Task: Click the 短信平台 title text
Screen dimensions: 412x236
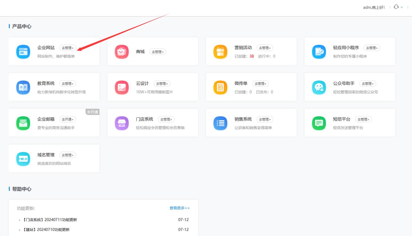Action: pos(342,119)
